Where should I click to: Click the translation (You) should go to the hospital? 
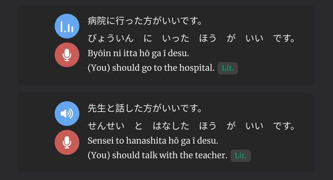(x=151, y=68)
